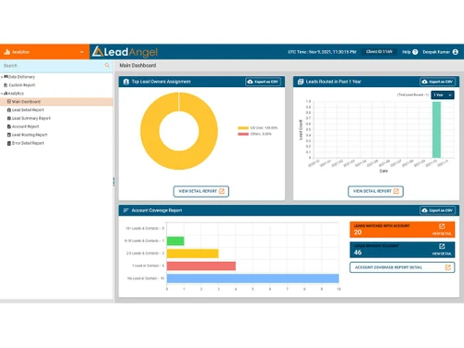Click the Analytics bar chart icon
The height and width of the screenshot is (348, 464).
click(6, 52)
